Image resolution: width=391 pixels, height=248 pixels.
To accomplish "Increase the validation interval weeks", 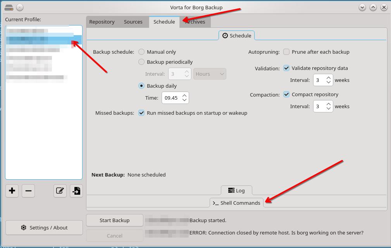I will [329, 78].
